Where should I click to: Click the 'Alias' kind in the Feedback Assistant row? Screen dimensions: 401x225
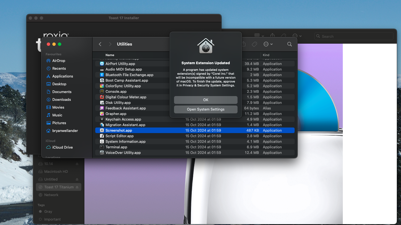[x=267, y=108]
